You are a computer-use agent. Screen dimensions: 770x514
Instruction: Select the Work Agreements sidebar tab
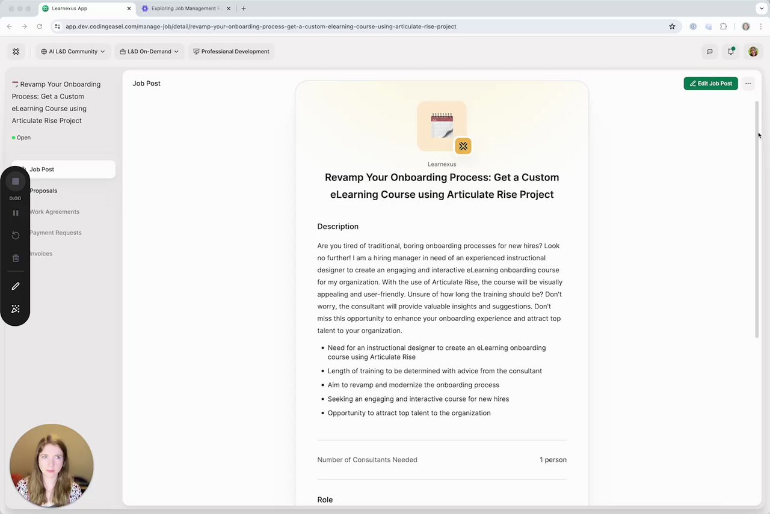tap(54, 212)
